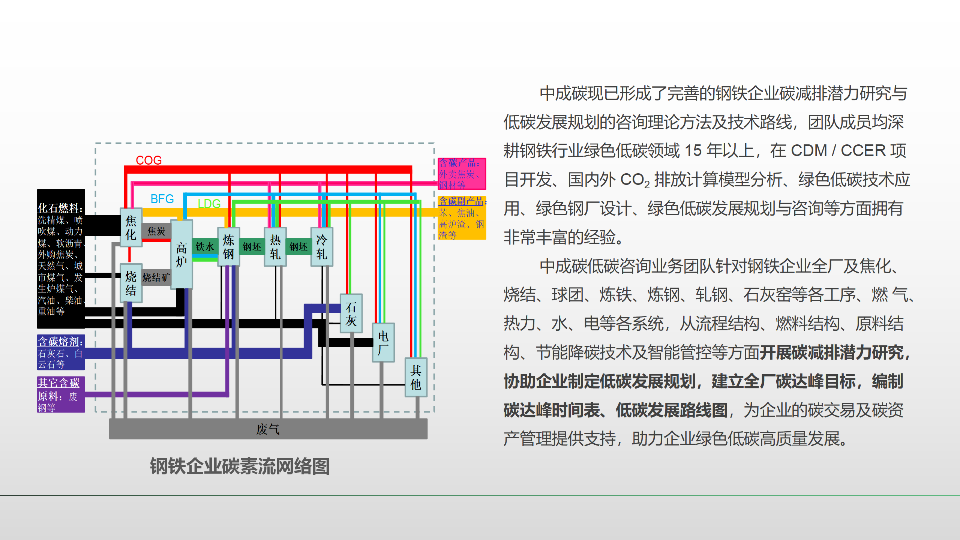Click the green LDG label
The width and height of the screenshot is (960, 540).
pyautogui.click(x=209, y=204)
